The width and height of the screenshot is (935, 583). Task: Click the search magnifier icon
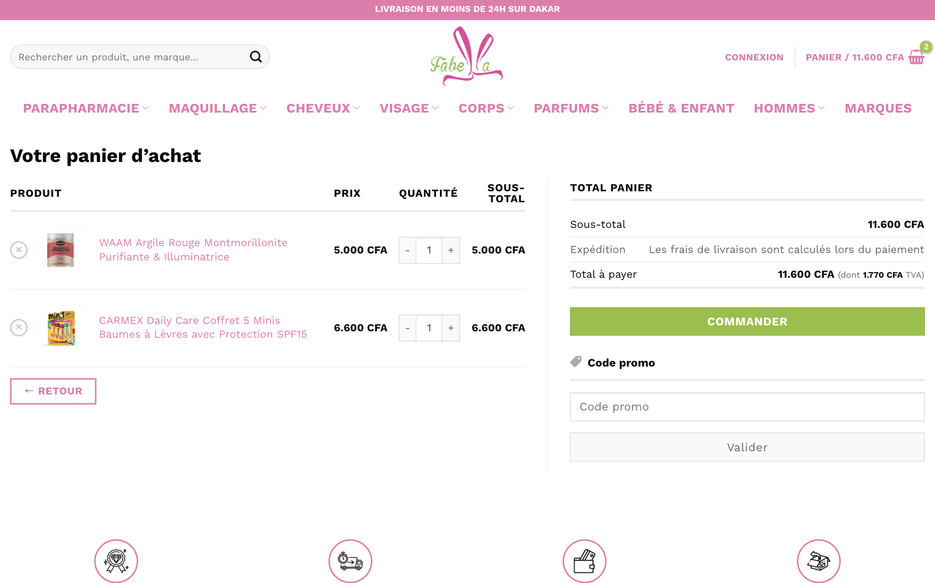pos(256,57)
